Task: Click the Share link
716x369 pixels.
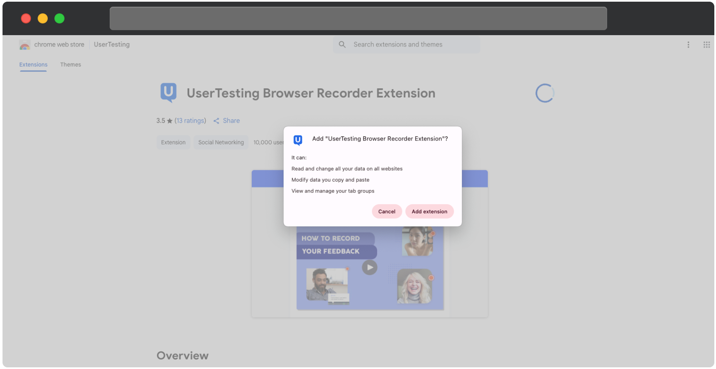Action: click(x=231, y=120)
